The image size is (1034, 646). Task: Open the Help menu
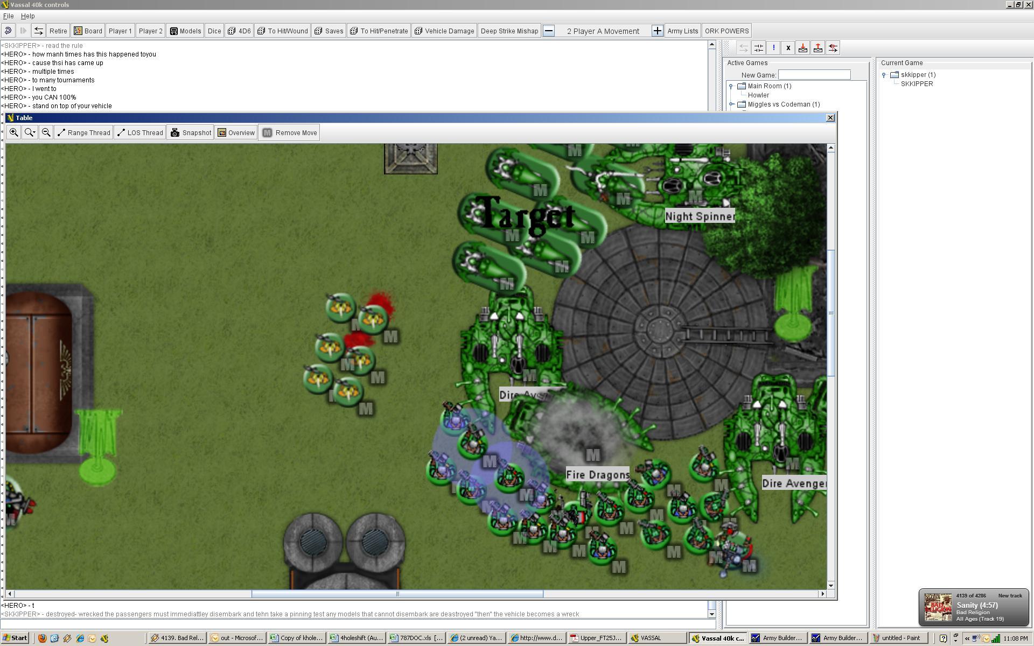(27, 16)
